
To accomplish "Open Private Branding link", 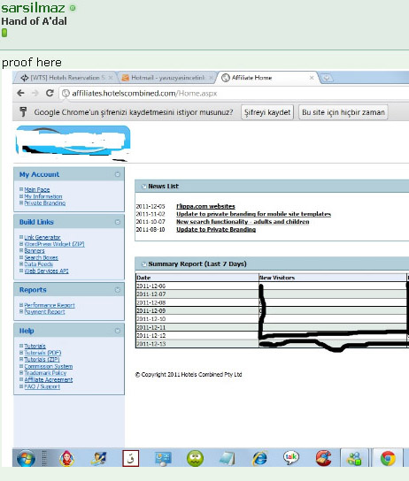I will click(x=45, y=203).
